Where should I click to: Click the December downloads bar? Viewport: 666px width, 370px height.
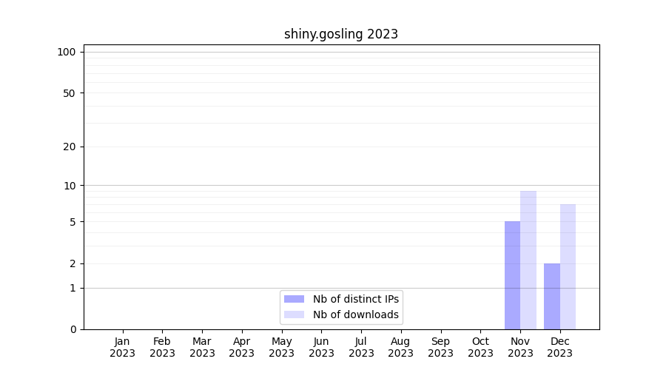(x=568, y=266)
